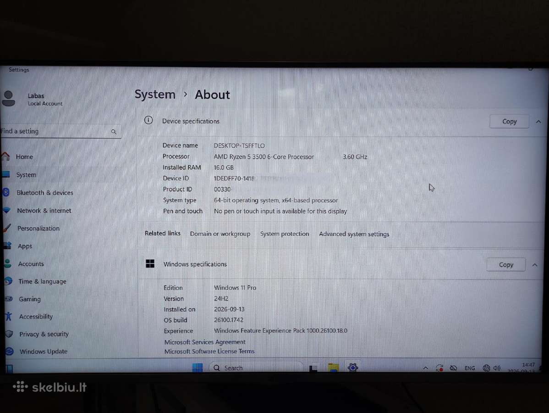Click the AMD Ryzen 5 3500 processor text

coord(264,157)
